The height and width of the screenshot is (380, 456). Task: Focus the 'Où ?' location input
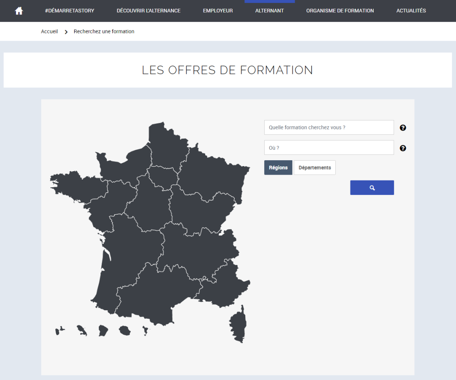click(x=329, y=148)
